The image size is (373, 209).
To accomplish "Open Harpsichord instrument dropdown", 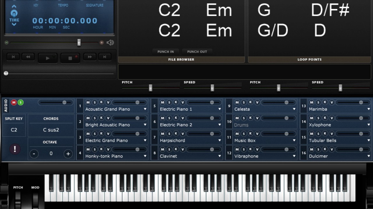I will (x=220, y=140).
